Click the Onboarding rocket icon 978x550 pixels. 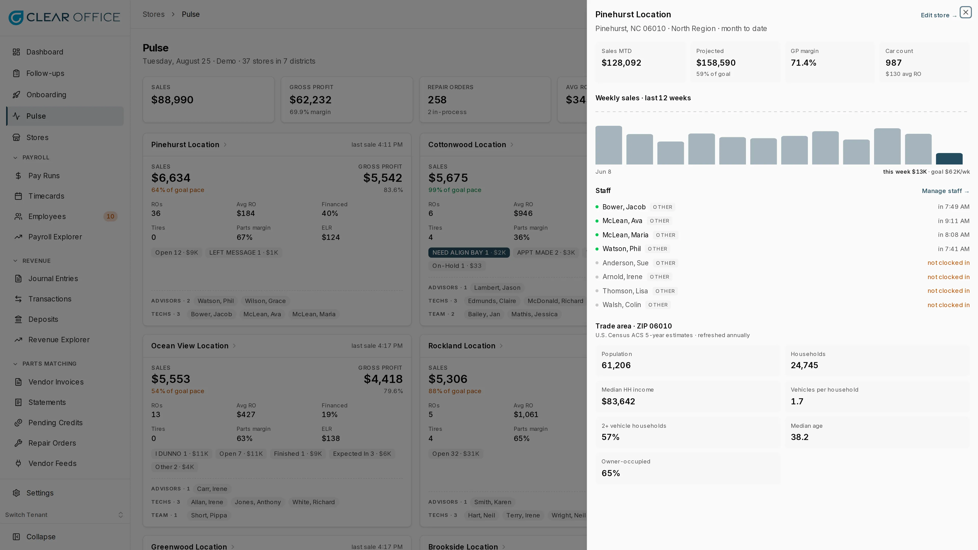tap(16, 94)
